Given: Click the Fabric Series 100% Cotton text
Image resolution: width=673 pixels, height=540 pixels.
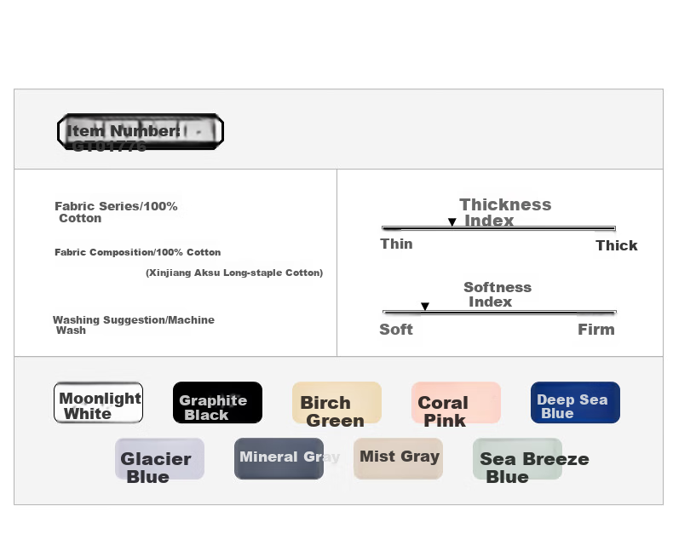Looking at the screenshot, I should click(116, 212).
